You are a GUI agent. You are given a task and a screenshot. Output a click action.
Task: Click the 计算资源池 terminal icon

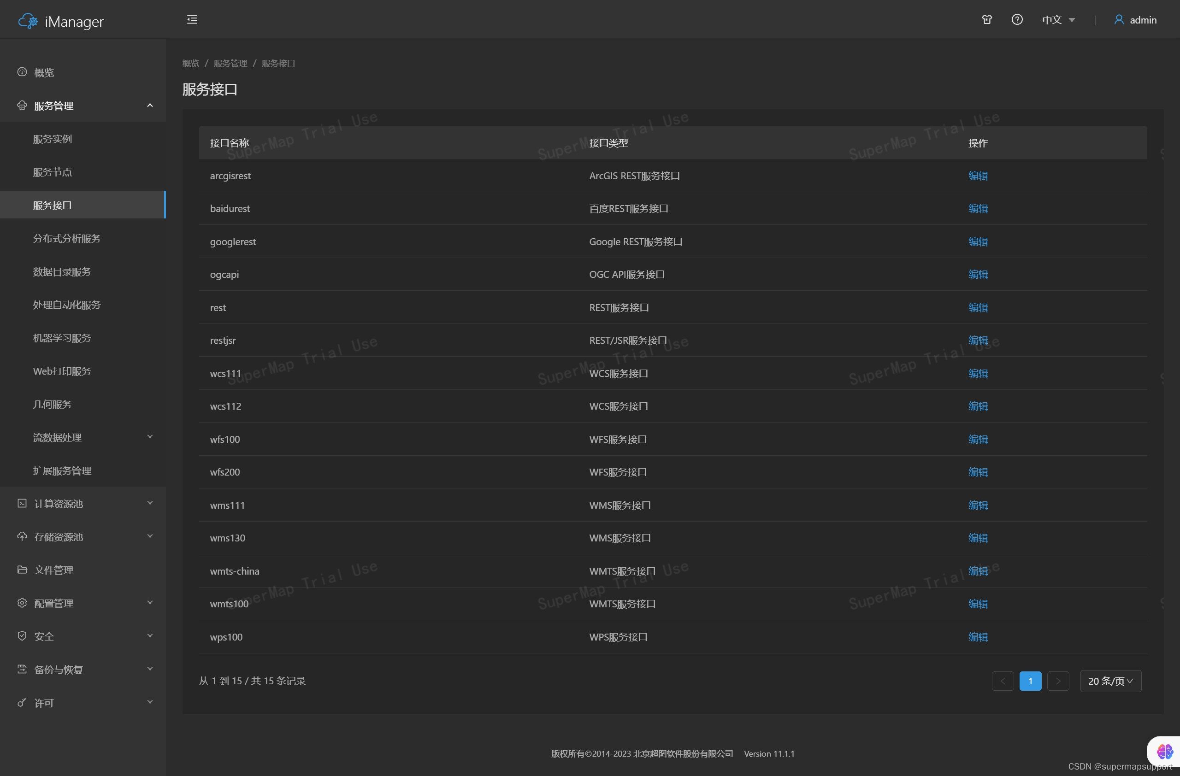[22, 503]
